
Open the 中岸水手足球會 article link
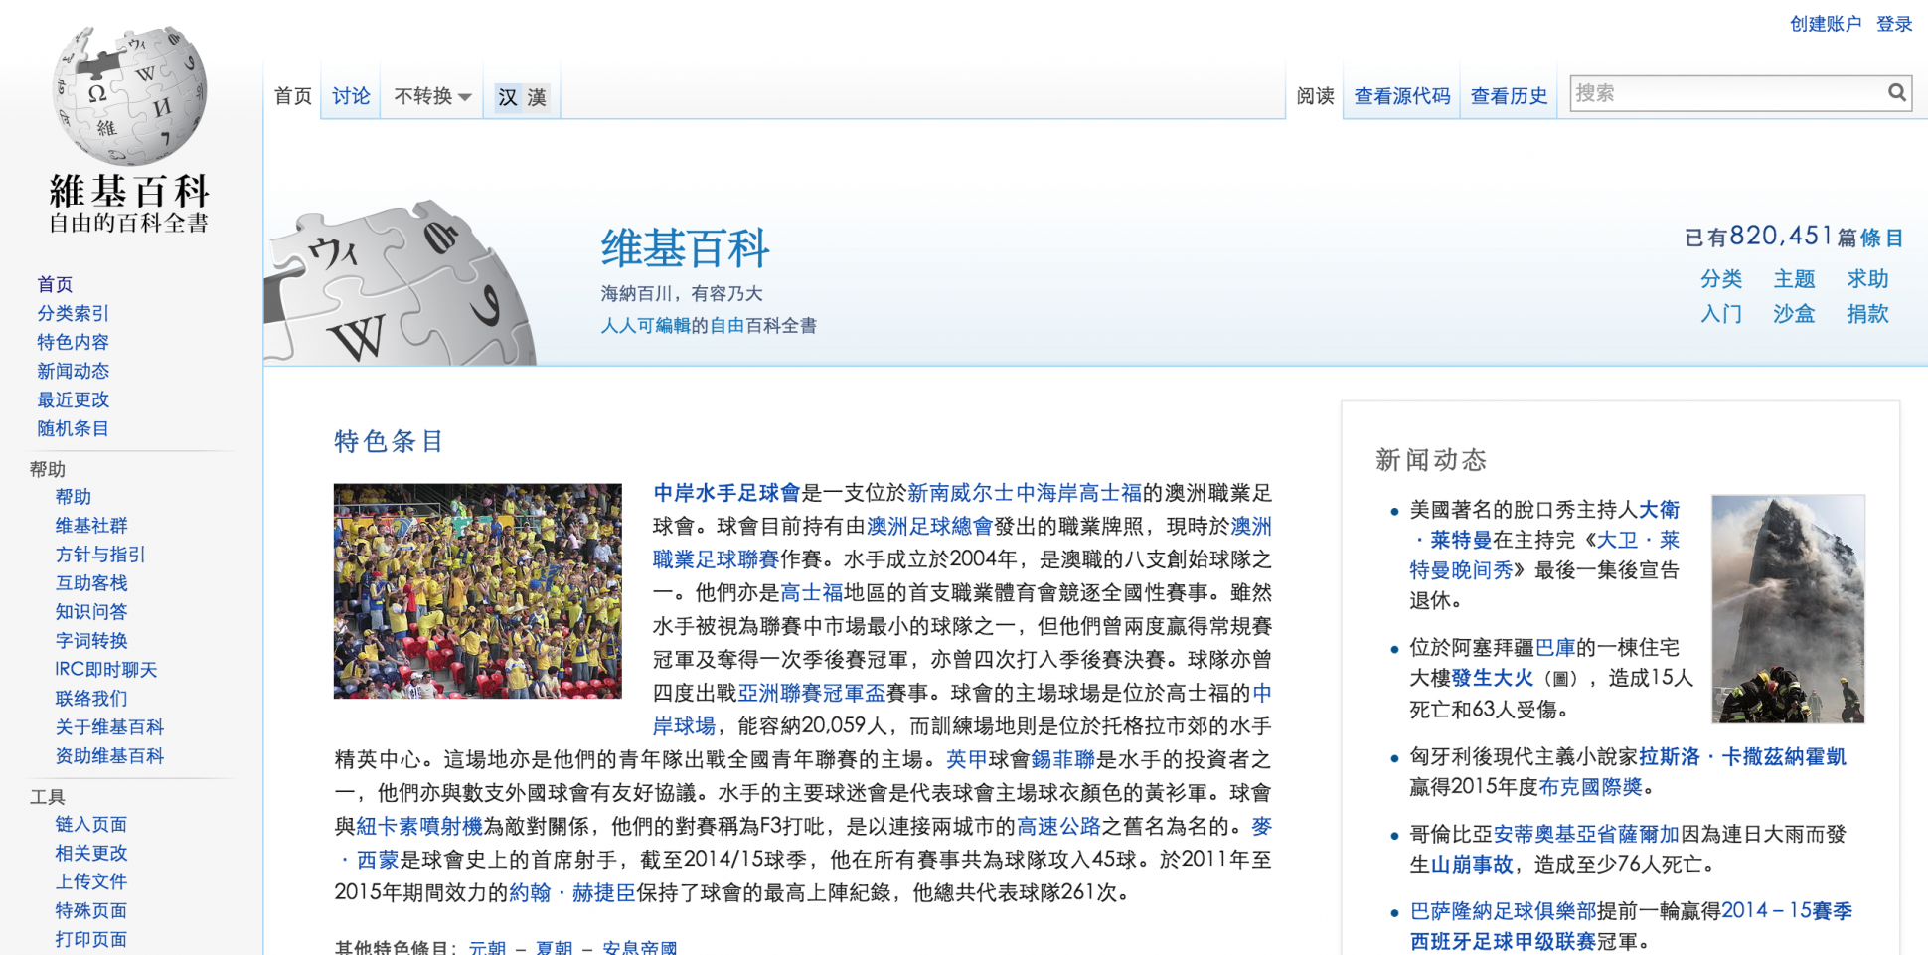726,493
